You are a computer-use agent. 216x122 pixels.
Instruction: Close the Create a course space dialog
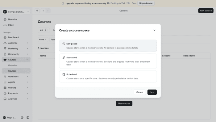point(154,30)
